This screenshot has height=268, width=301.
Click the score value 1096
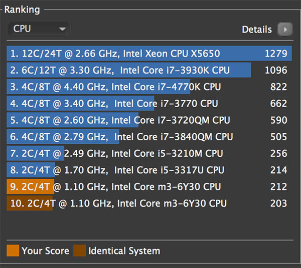tap(276, 70)
